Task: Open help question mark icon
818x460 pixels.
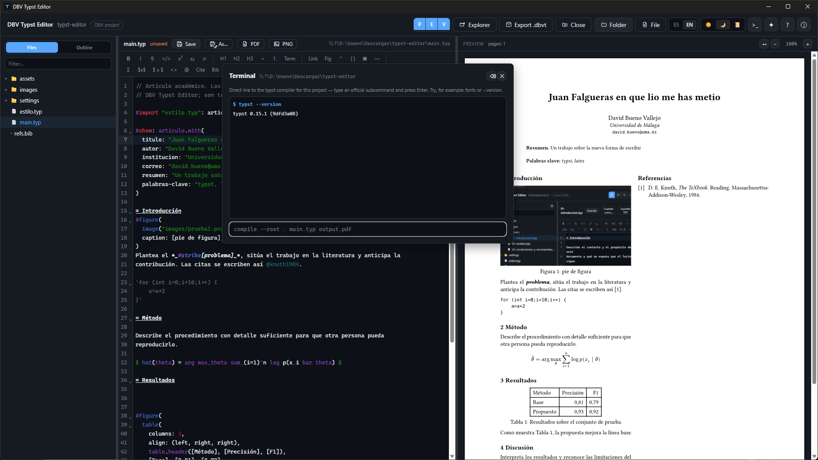Action: click(x=788, y=25)
